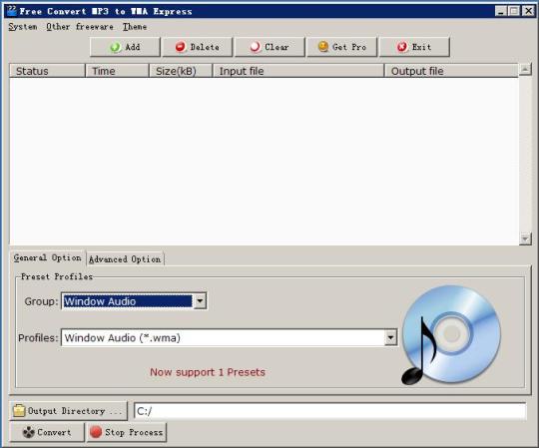
Task: Open the Theme menu
Action: 135,27
